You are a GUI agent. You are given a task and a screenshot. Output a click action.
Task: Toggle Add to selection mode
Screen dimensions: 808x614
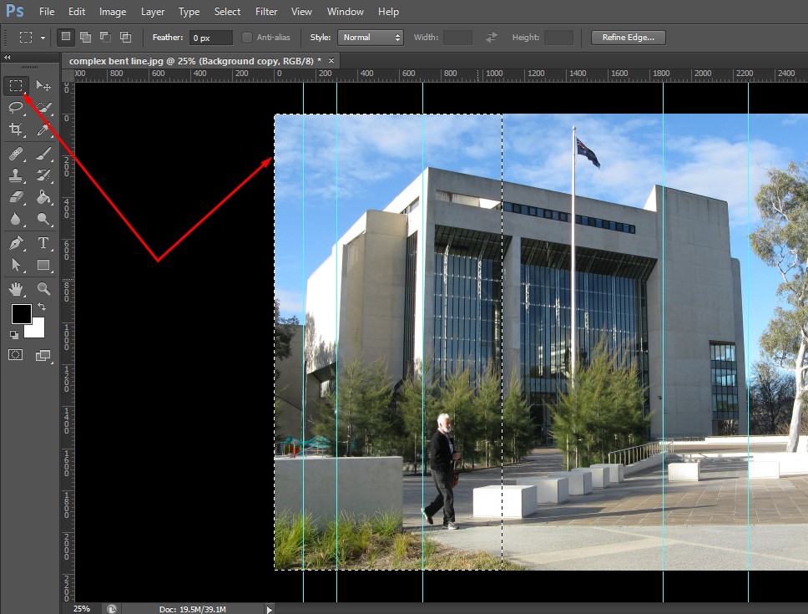pyautogui.click(x=84, y=37)
